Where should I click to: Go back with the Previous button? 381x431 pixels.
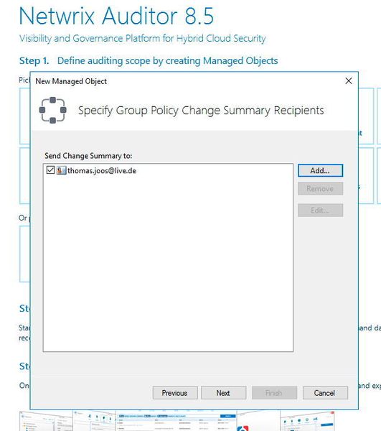tap(175, 393)
